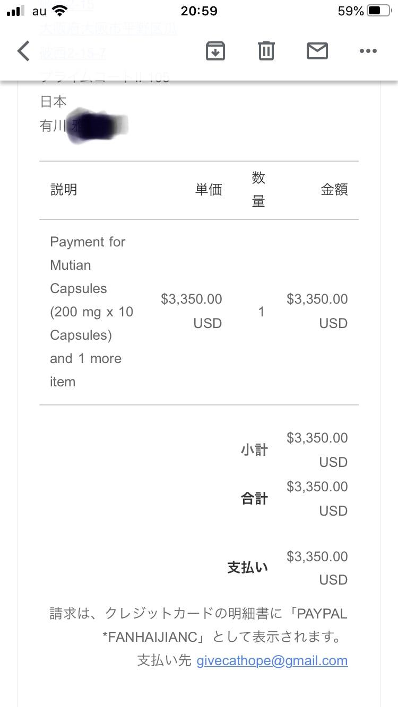Screen dimensions: 398x707
Task: Delete email with trash icon
Action: pos(266,51)
